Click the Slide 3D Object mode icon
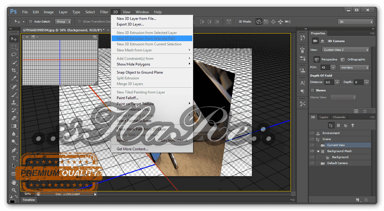The width and height of the screenshot is (384, 211). click(x=280, y=22)
